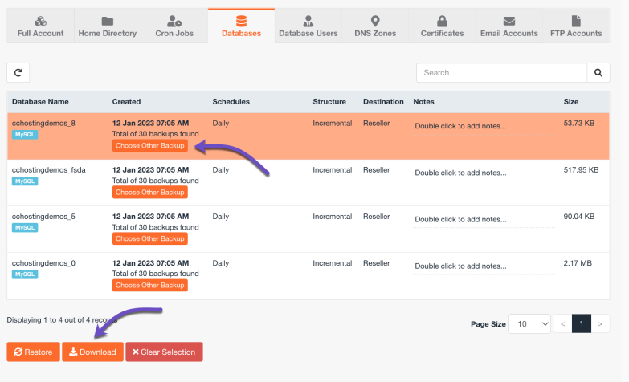Image resolution: width=629 pixels, height=382 pixels.
Task: Open the Full Account tab
Action: click(41, 26)
